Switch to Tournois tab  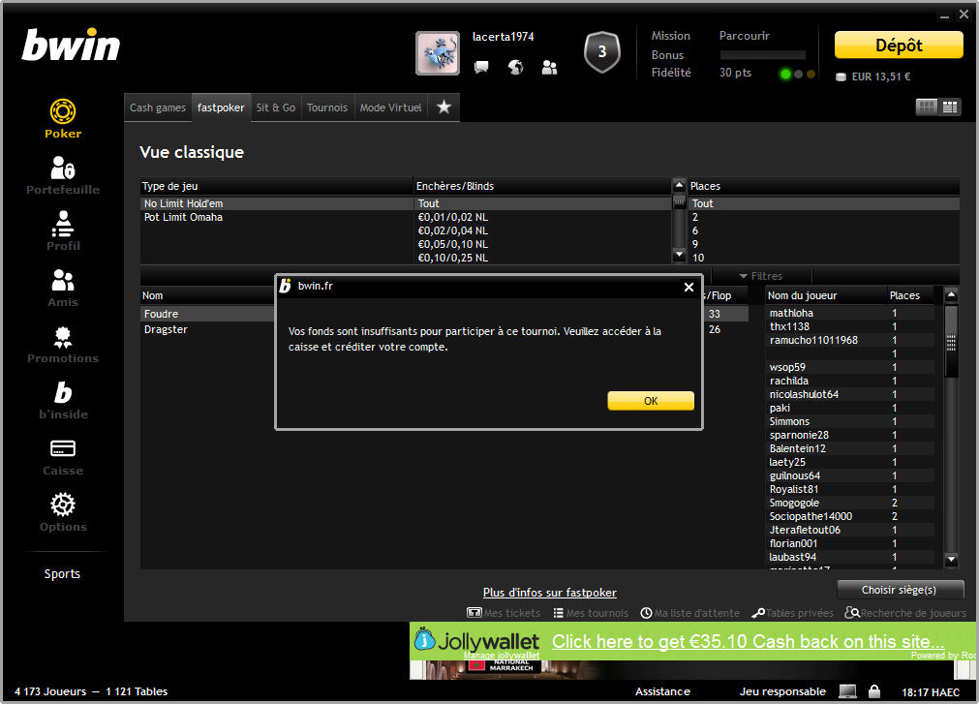[x=327, y=107]
